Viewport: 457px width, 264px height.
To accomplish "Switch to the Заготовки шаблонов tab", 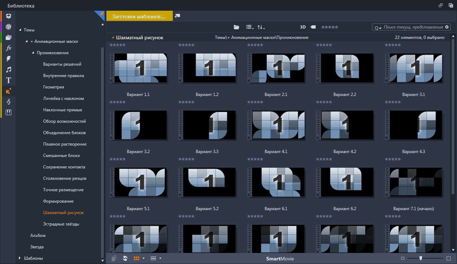I will point(139,16).
